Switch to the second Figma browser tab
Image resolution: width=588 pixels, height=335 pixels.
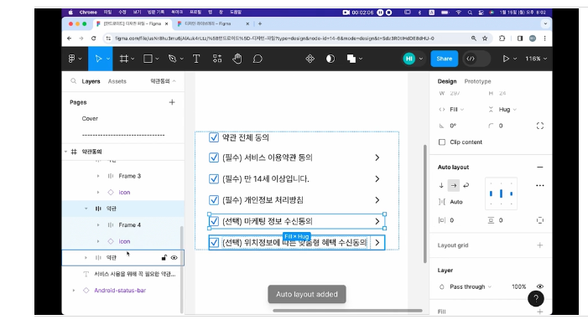tap(213, 23)
